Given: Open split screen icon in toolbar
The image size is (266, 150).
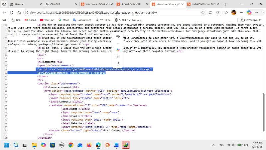Looking at the screenshot, I should [x=210, y=12].
